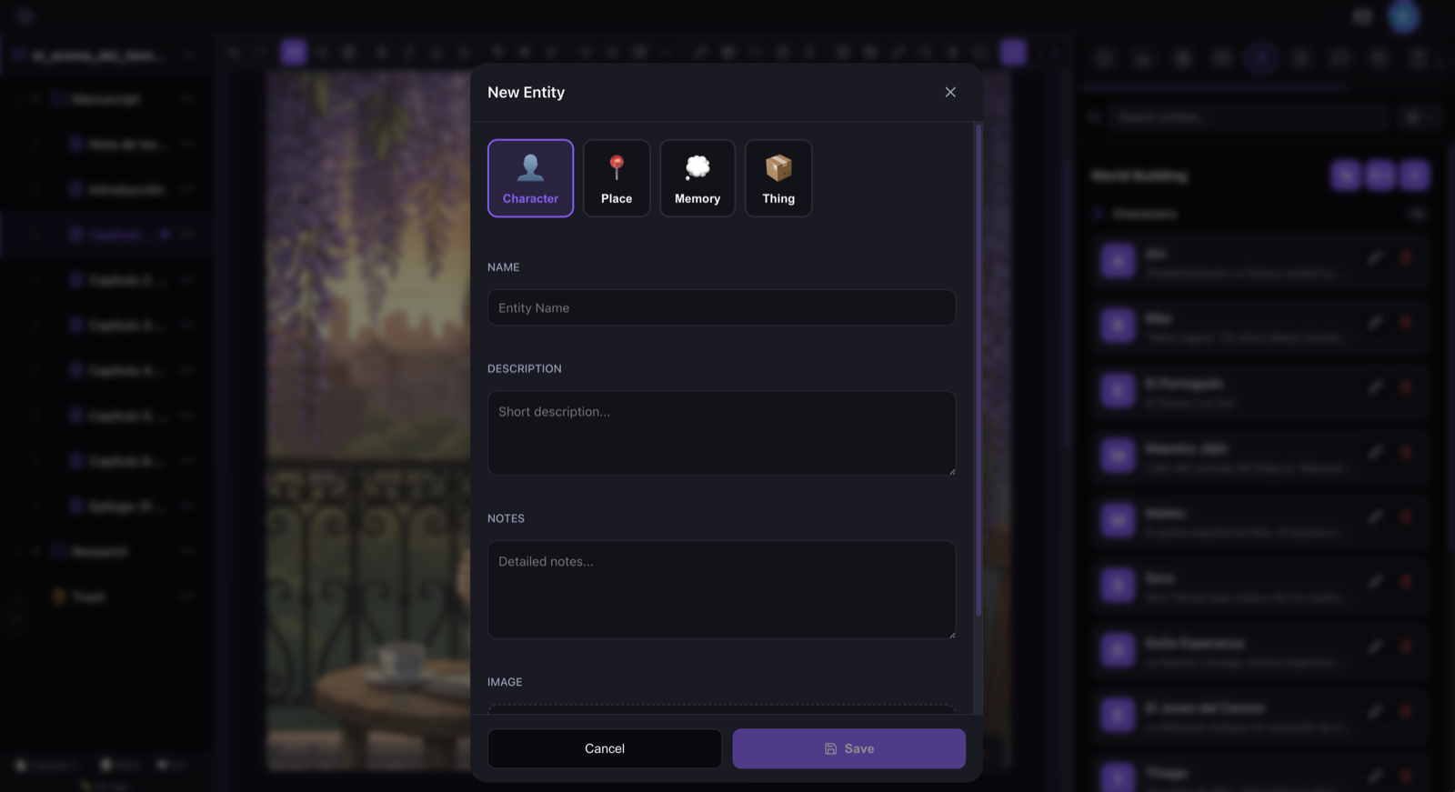Click the dashed image upload area
1455x792 pixels.
click(x=721, y=709)
